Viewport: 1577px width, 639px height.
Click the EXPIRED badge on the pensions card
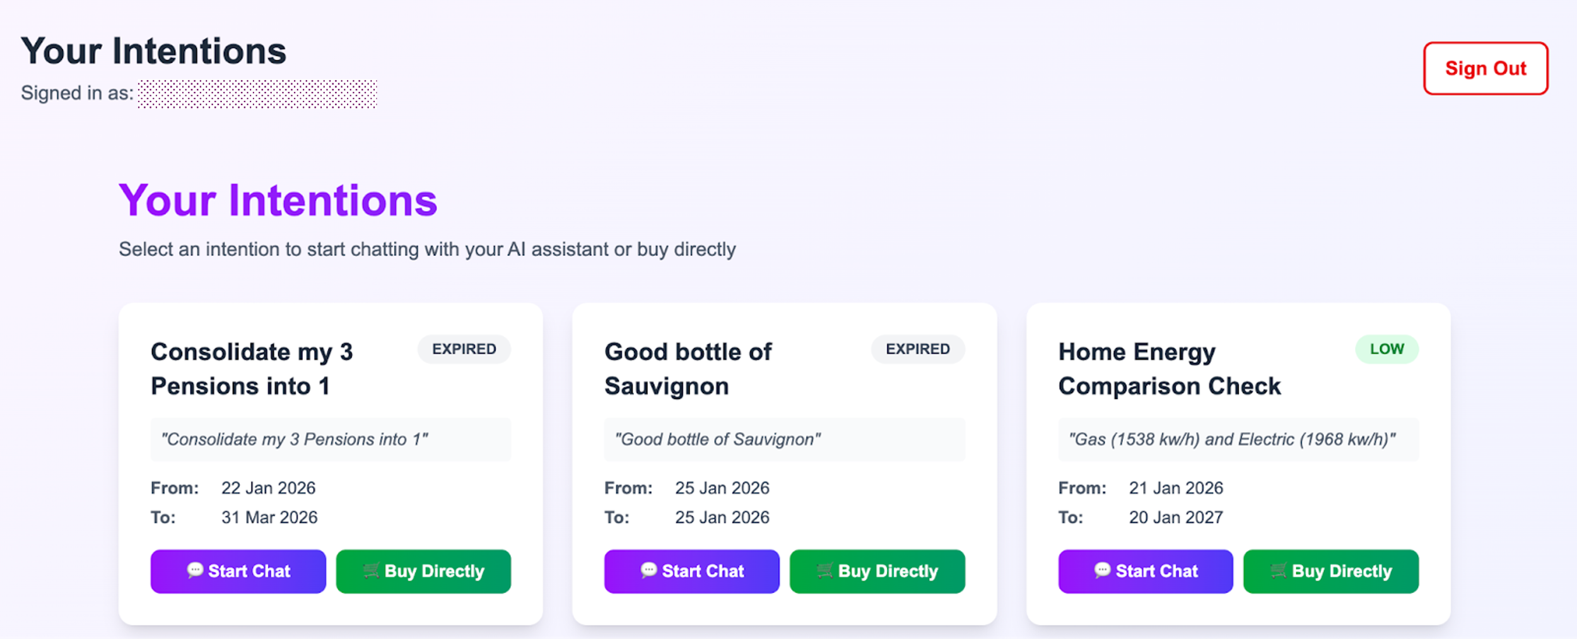coord(464,349)
